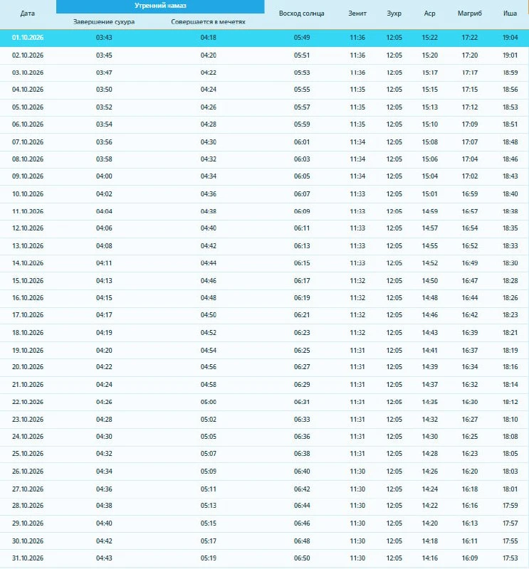Click the 'Совершается в мечетях' subheader
The height and width of the screenshot is (569, 529).
(x=208, y=22)
